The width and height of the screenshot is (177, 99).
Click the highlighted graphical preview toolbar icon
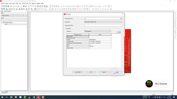pos(47,6)
